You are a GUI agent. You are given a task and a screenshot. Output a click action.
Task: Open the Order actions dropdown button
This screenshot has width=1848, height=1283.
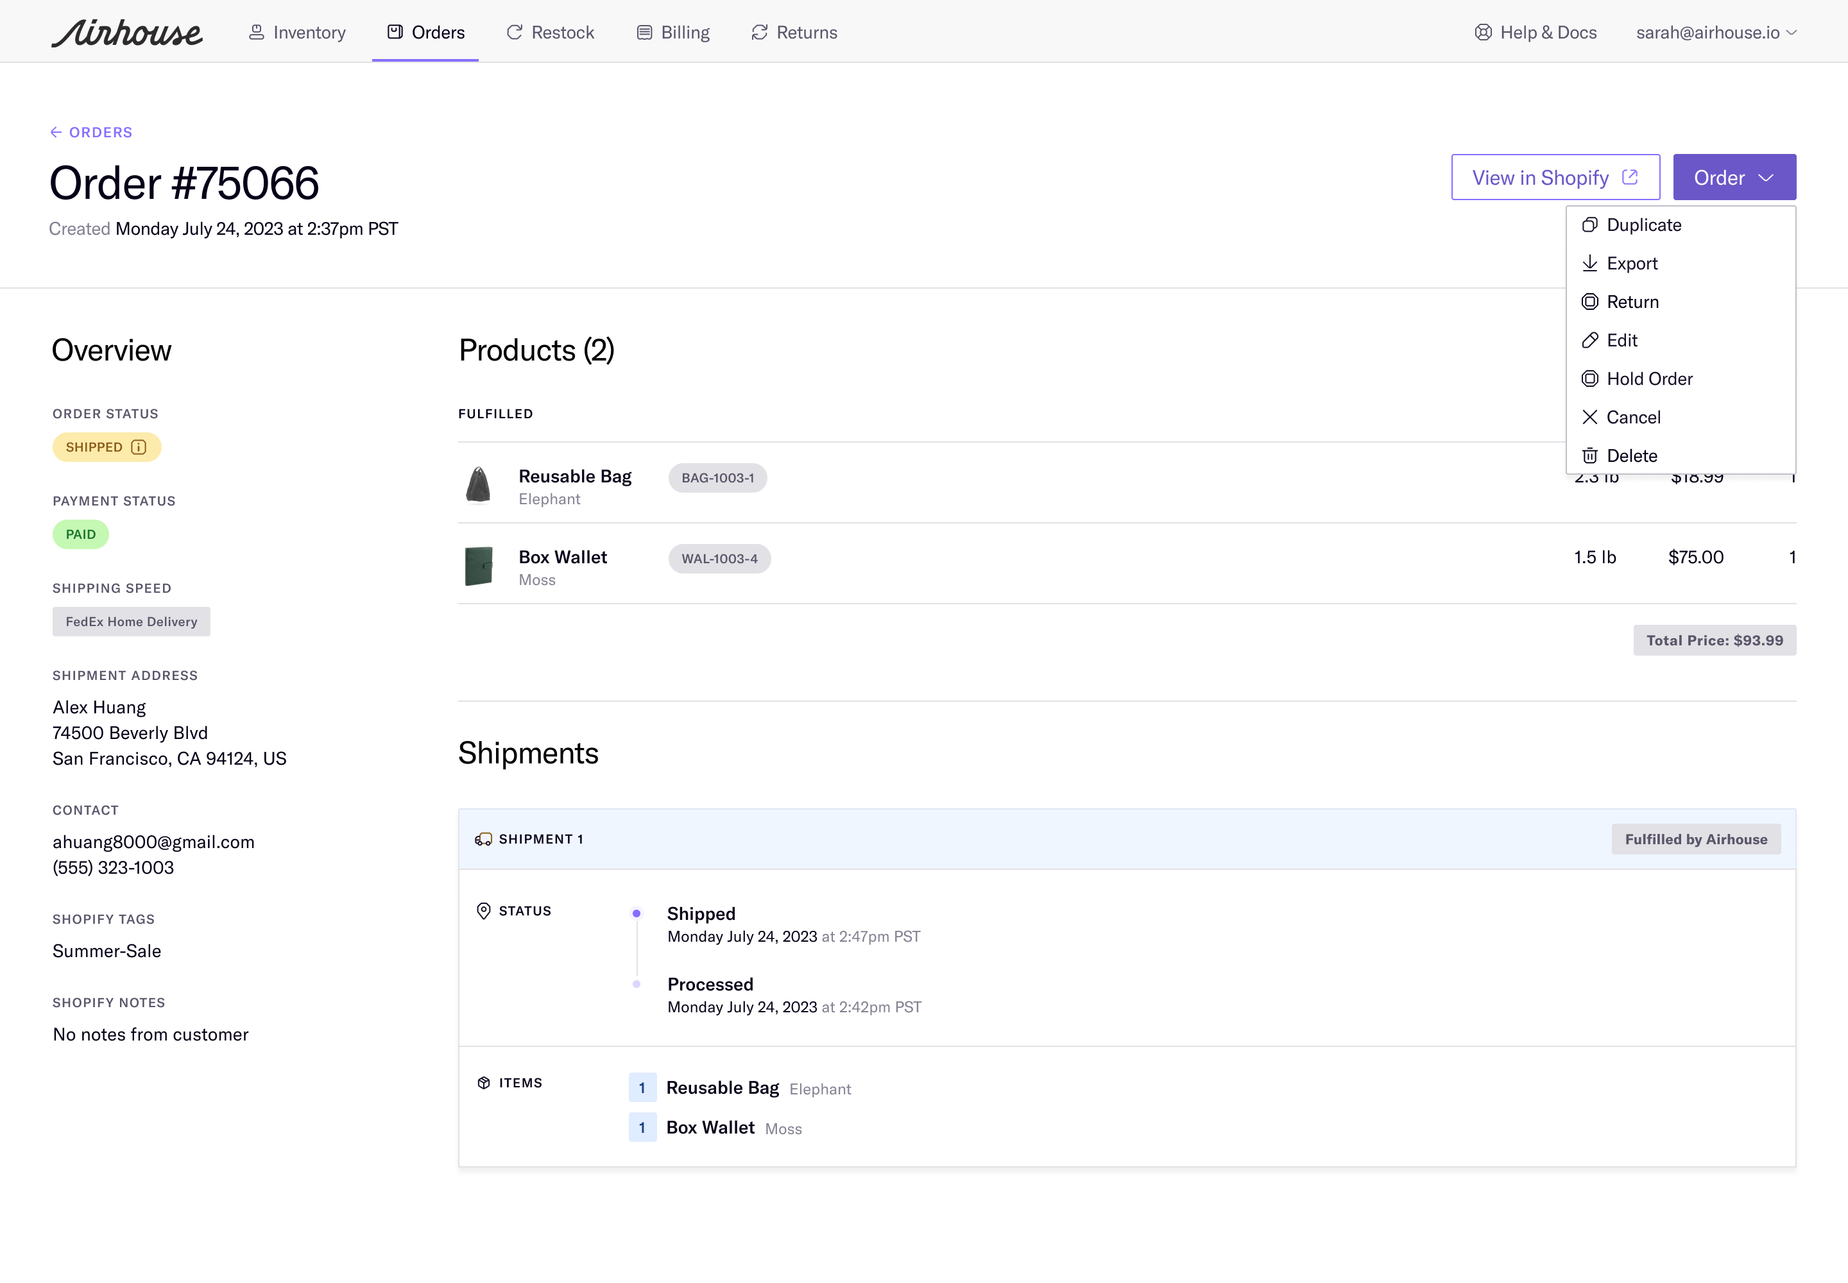point(1734,177)
